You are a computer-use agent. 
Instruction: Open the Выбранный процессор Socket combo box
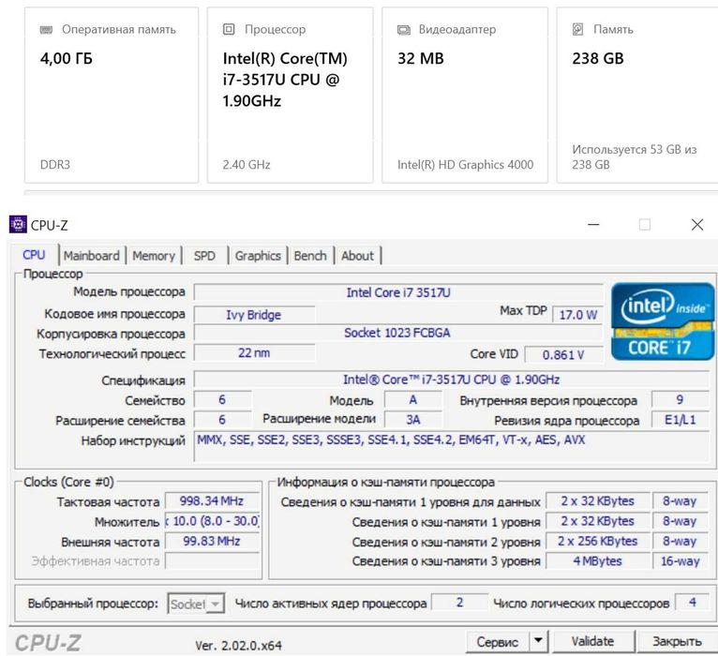coord(196,604)
